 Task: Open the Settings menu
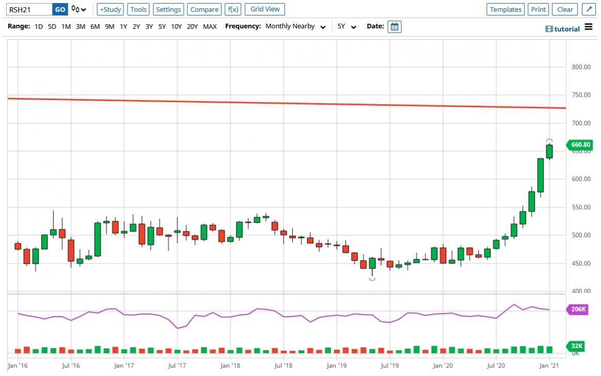click(168, 9)
